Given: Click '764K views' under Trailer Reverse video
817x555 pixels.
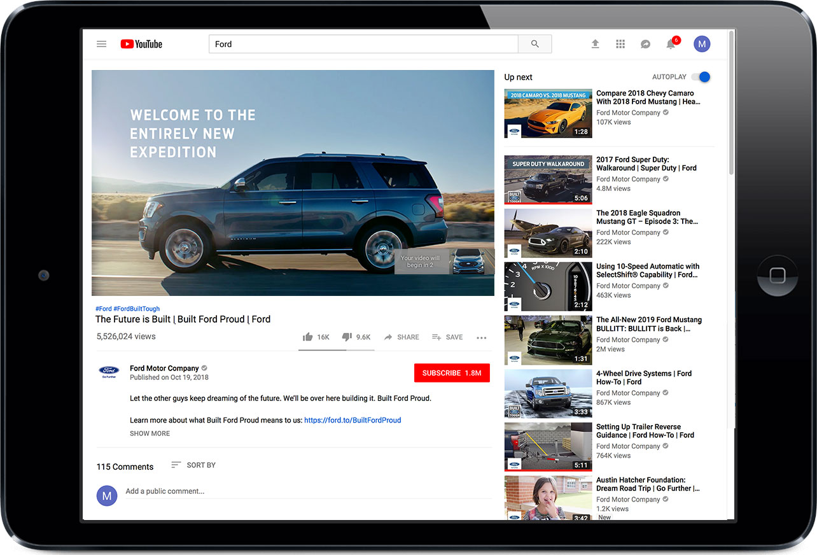Looking at the screenshot, I should pos(613,456).
